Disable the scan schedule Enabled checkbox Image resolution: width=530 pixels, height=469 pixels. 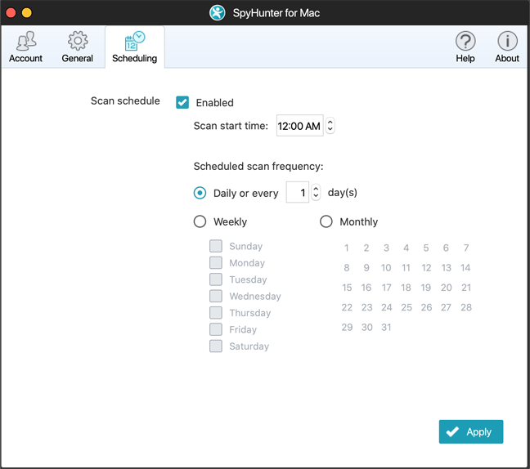(x=182, y=102)
